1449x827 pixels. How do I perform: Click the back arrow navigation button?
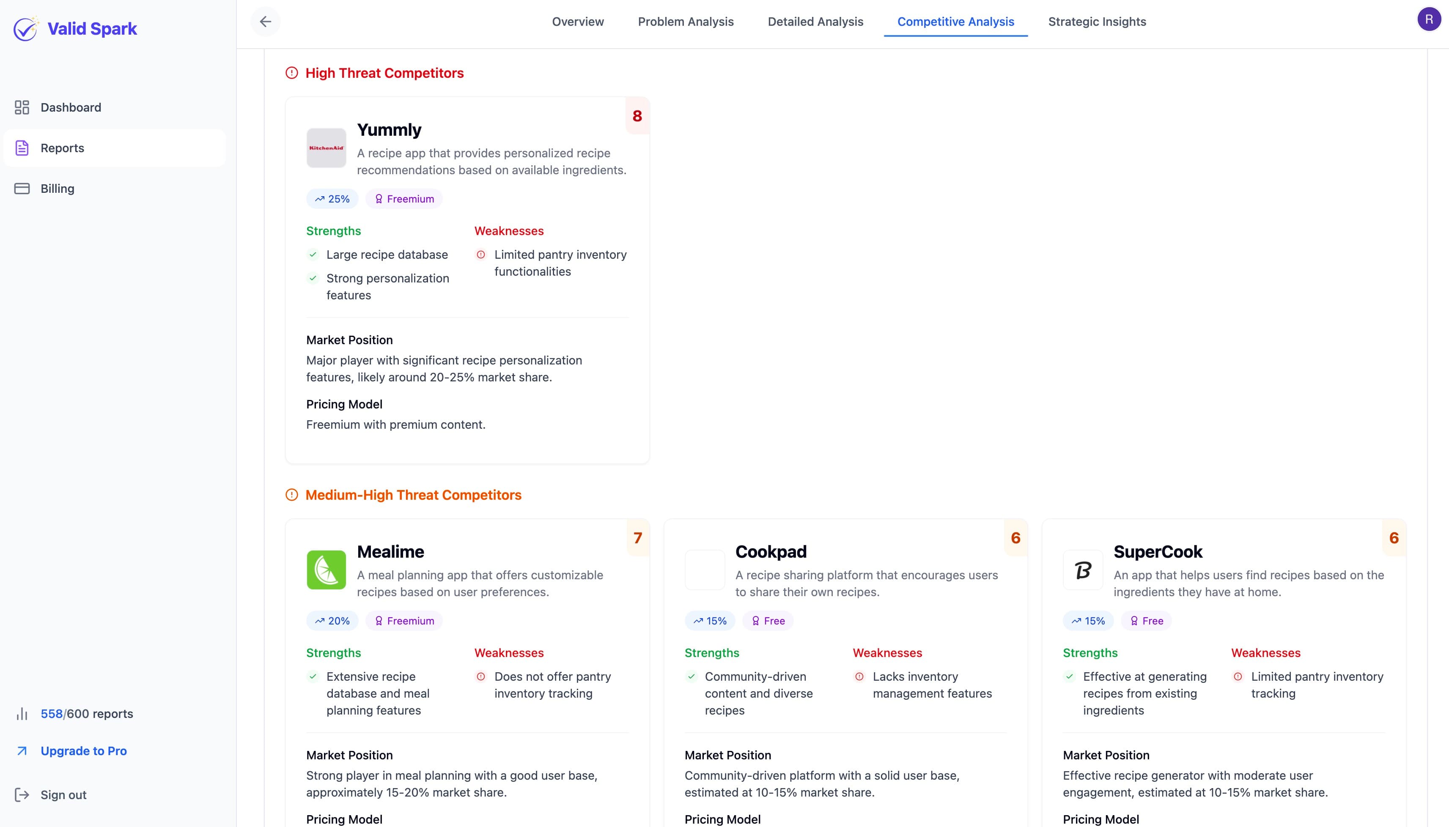coord(265,21)
